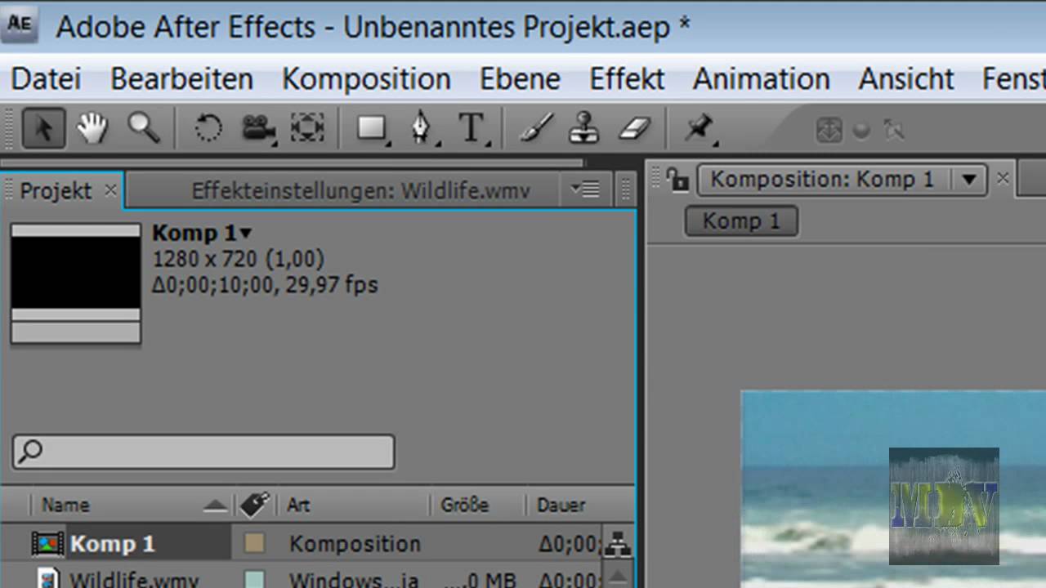Click the Komp 1 label color swatch

click(255, 543)
